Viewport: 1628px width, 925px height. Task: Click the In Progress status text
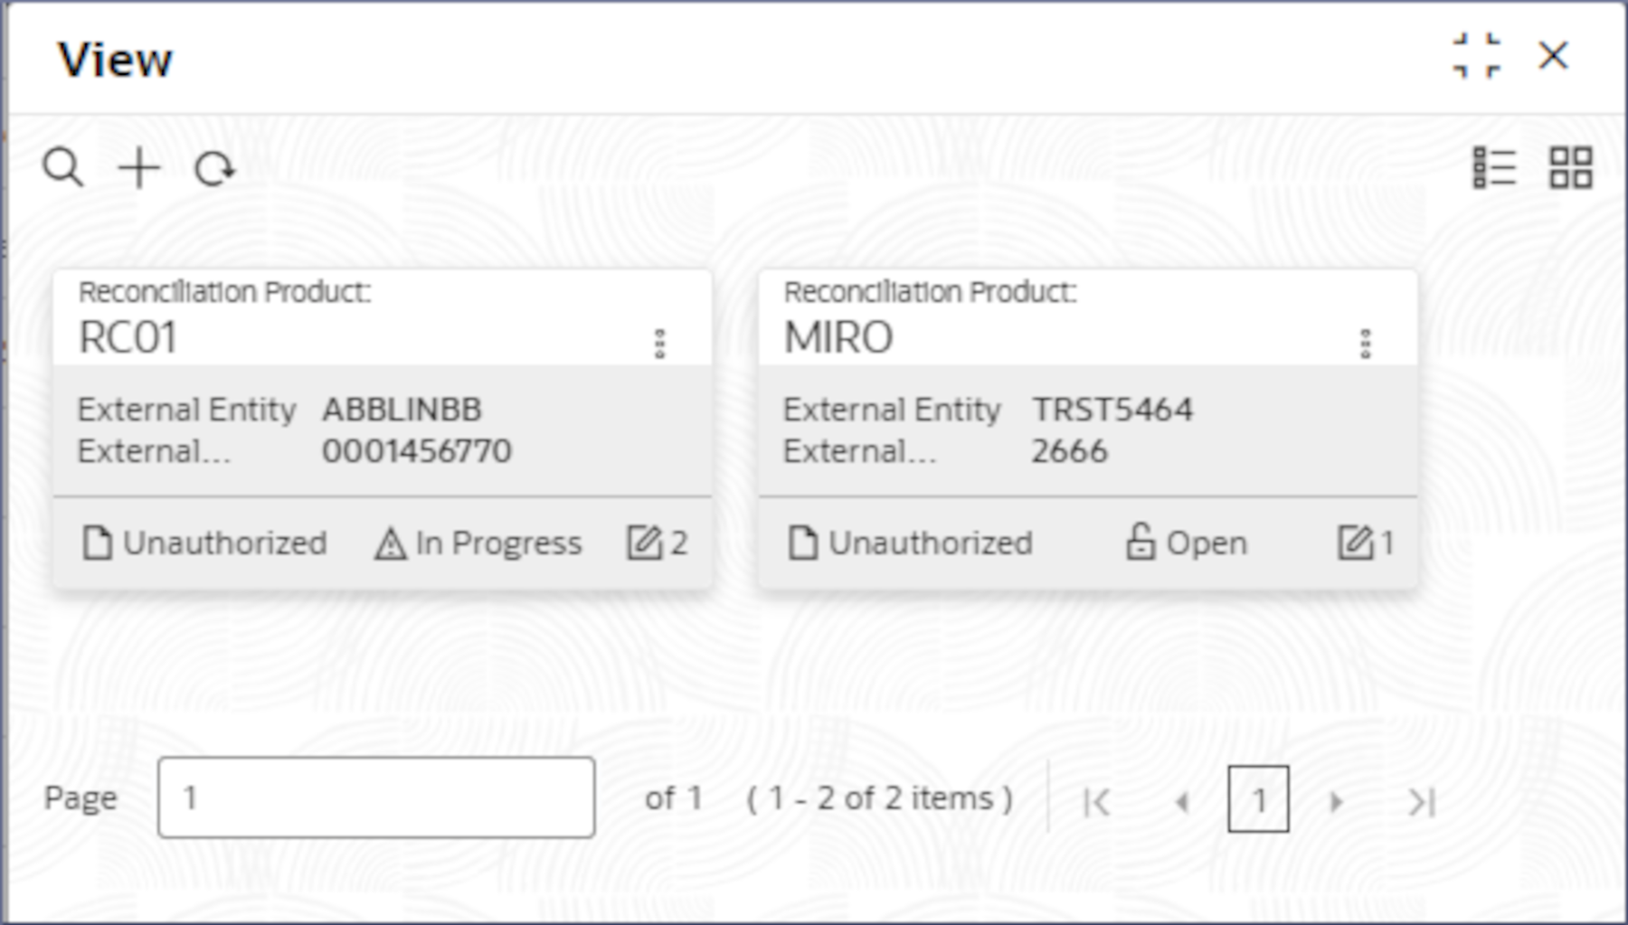[498, 543]
